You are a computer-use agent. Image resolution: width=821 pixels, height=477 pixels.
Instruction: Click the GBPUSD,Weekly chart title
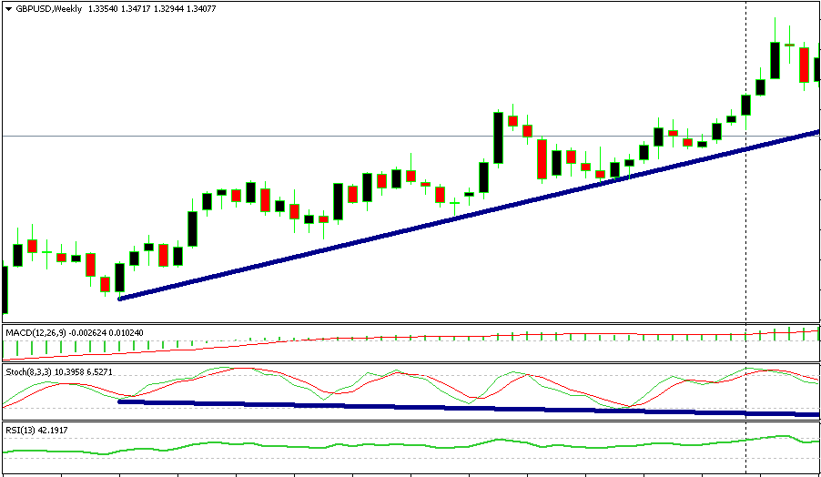(48, 8)
